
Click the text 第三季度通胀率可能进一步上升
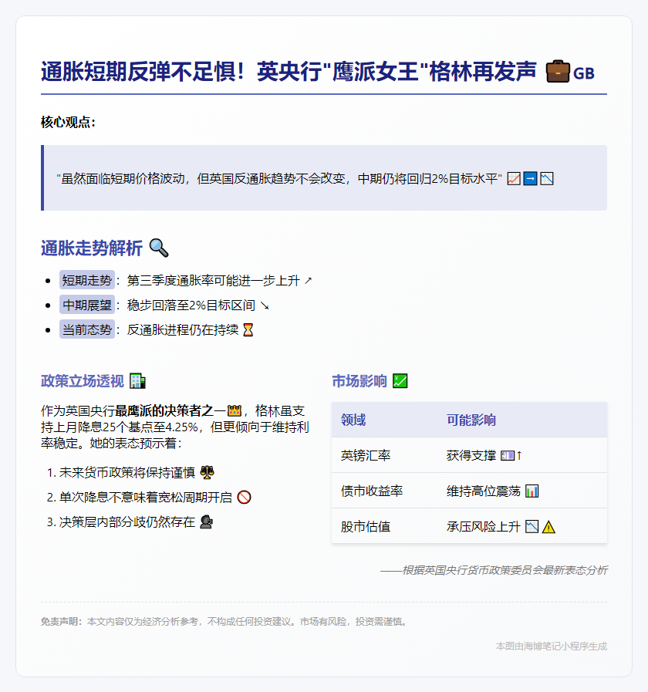click(x=214, y=280)
